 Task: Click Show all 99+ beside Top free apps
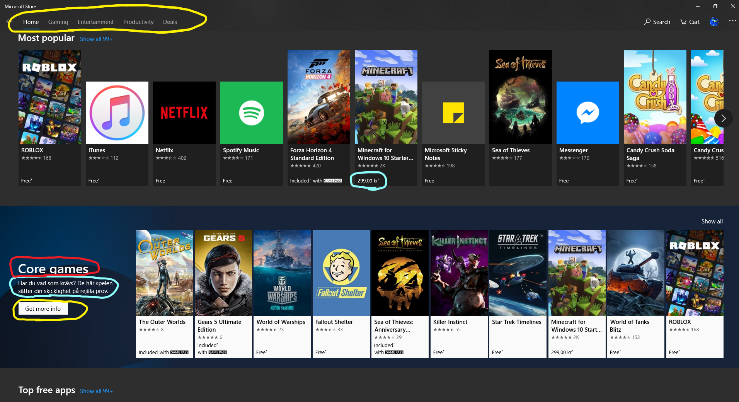point(96,391)
